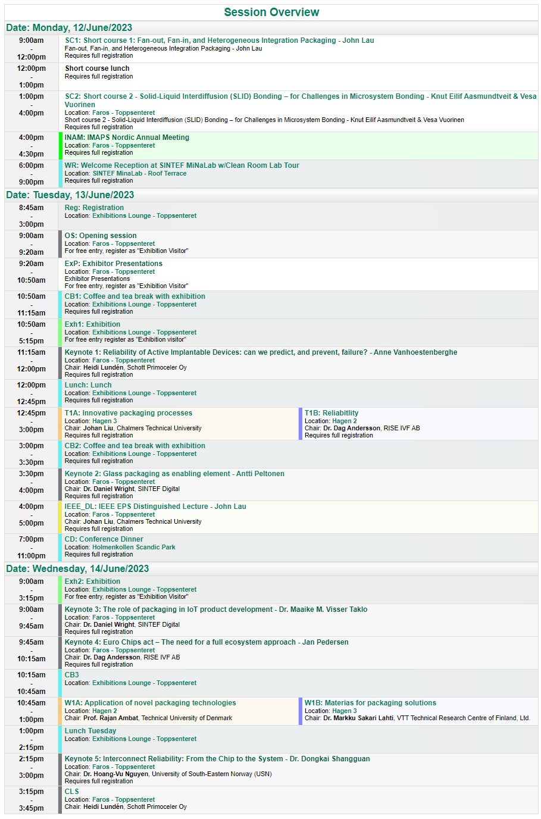Open Keynote 3 on packaging in IoT product development
The width and height of the screenshot is (541, 819).
(x=216, y=609)
